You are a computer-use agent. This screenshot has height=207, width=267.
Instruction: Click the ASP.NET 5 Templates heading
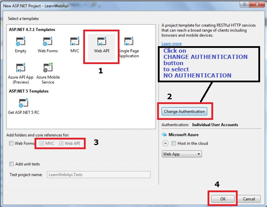click(29, 91)
